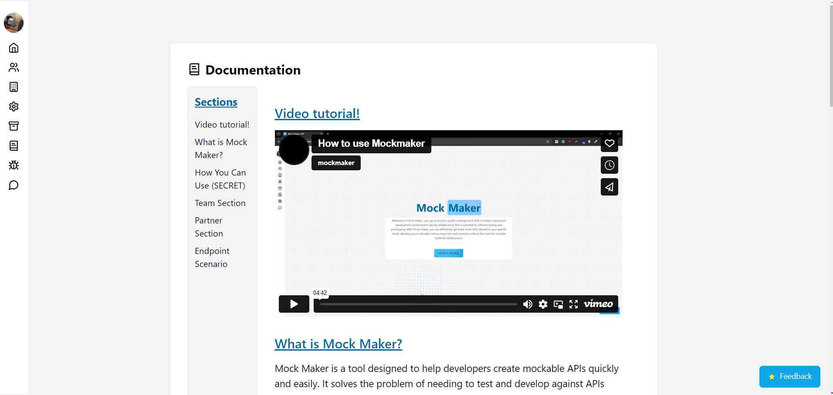833x395 pixels.
Task: Open the Vimeo logo link
Action: 598,304
